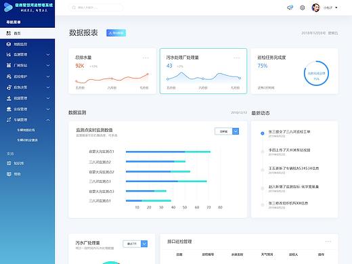
Task: Open the activity '张三提交了三八河巡检工单'
Action: (x=289, y=131)
